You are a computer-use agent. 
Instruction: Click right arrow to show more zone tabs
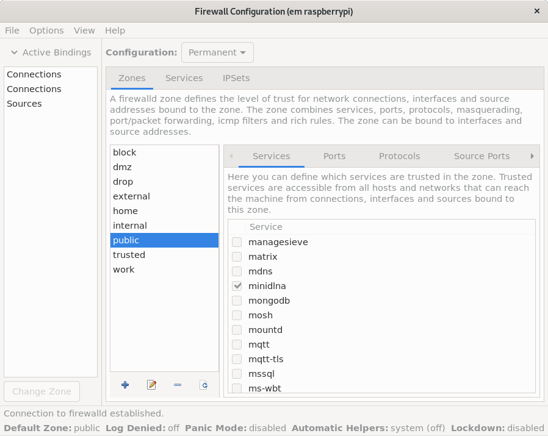pyautogui.click(x=532, y=156)
